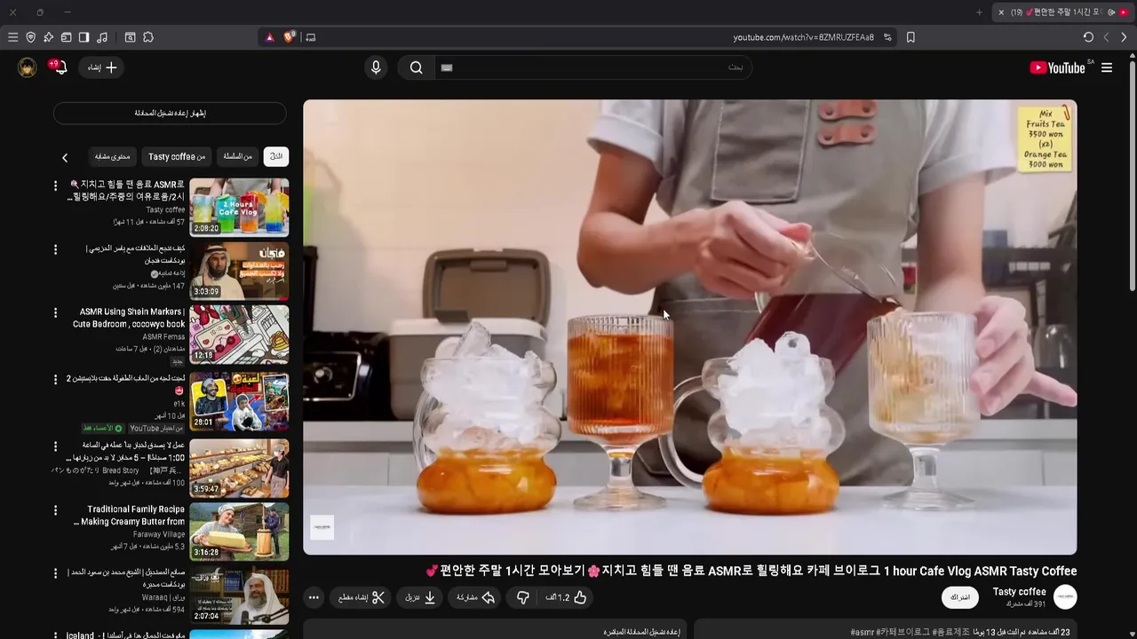The image size is (1137, 639).
Task: Download the video via تنزيل button
Action: pyautogui.click(x=420, y=597)
